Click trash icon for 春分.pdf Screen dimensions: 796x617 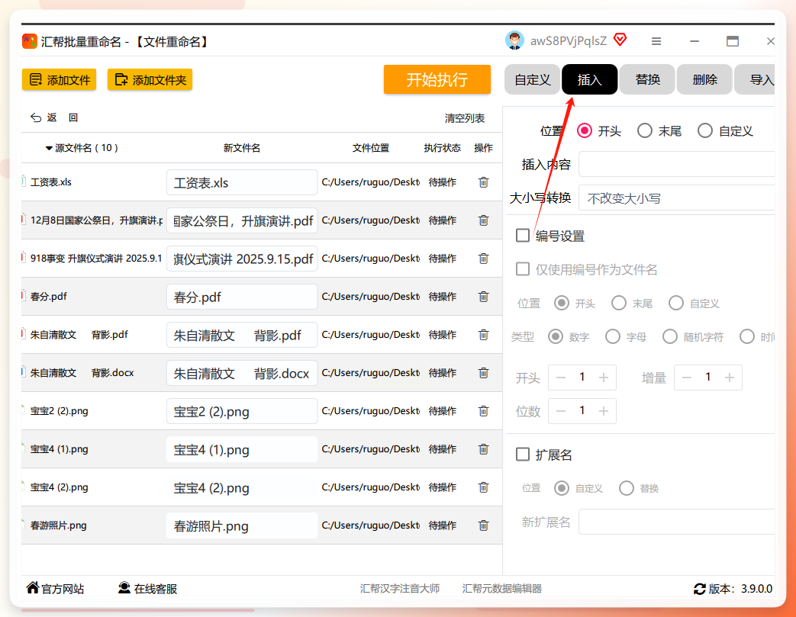click(483, 297)
